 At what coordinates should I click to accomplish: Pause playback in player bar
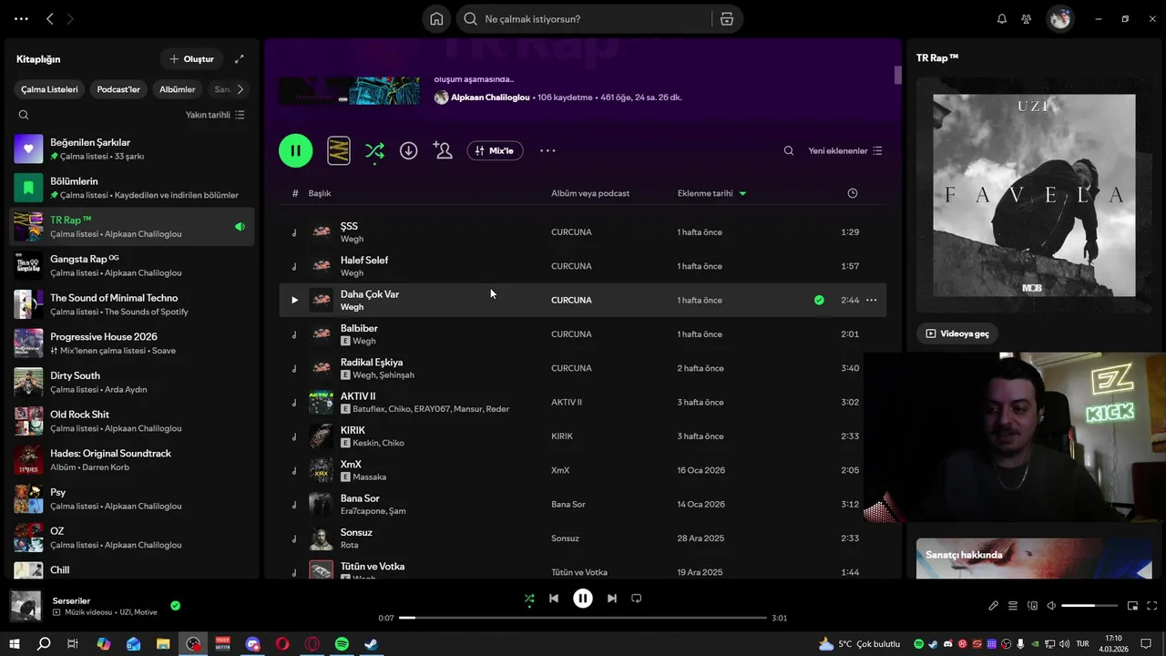(x=583, y=599)
